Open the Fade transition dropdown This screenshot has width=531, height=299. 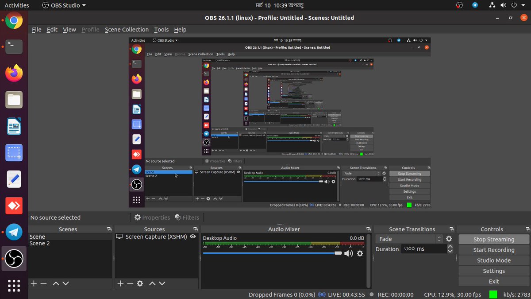(439, 239)
